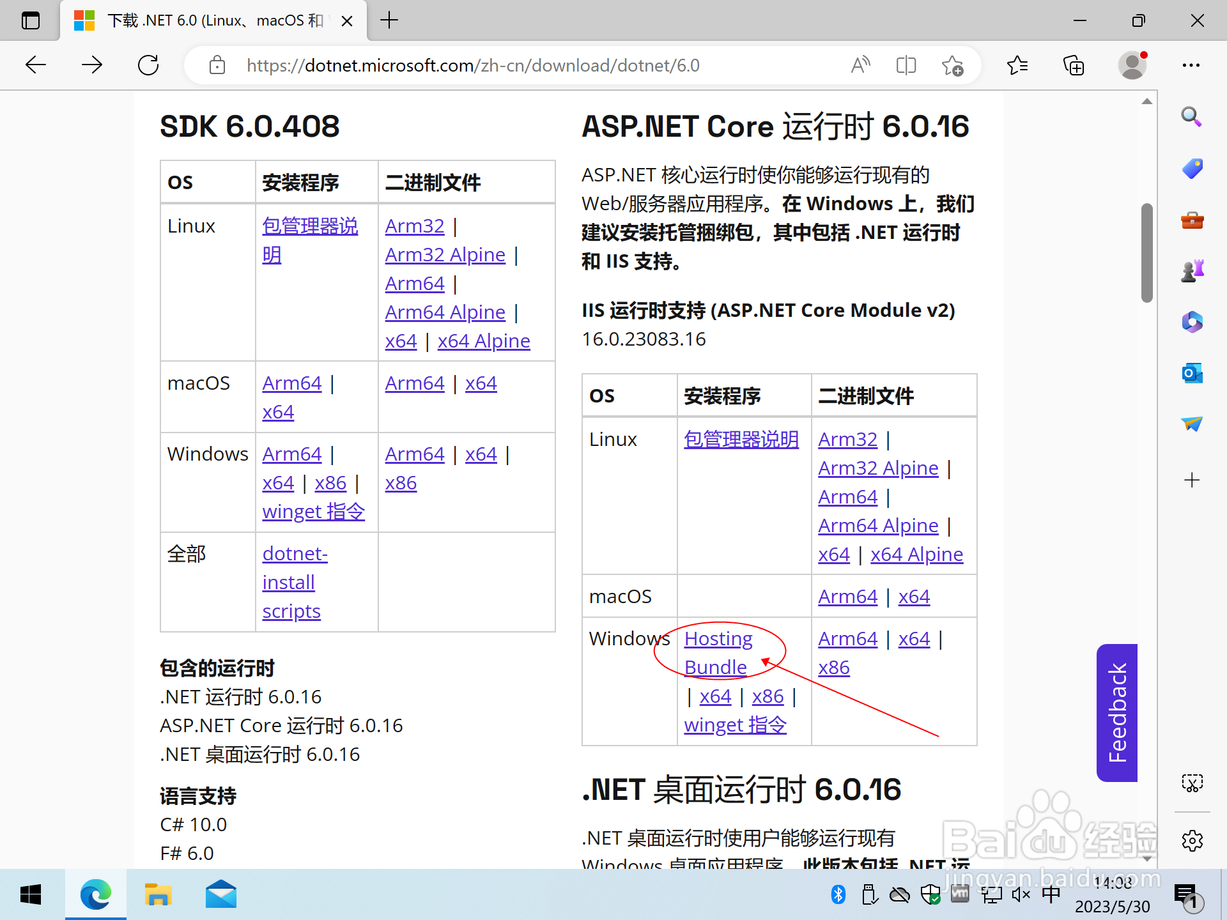The image size is (1227, 920).
Task: Download SDK Linux x64 Alpine binary
Action: pyautogui.click(x=484, y=341)
